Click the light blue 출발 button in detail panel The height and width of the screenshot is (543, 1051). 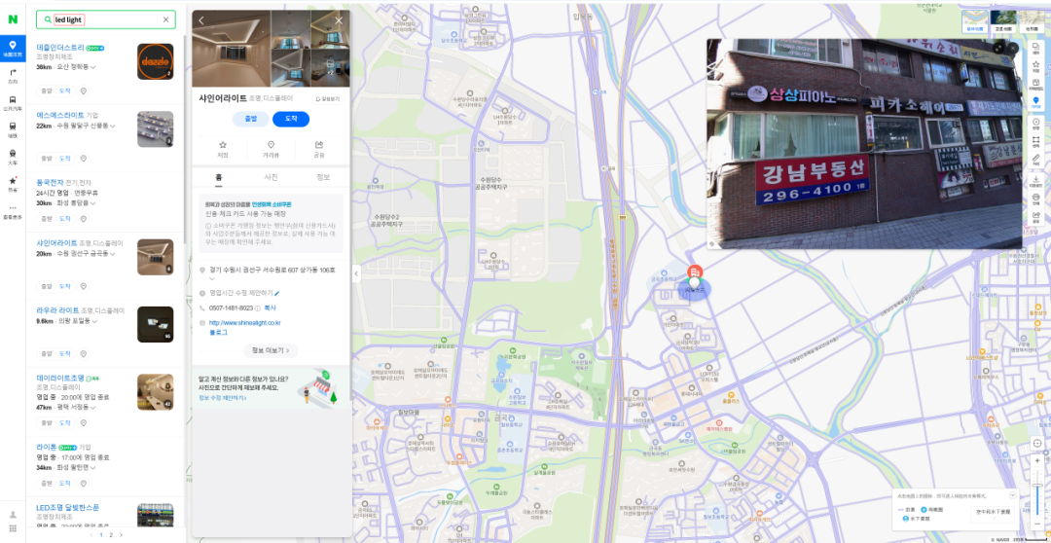click(x=251, y=119)
